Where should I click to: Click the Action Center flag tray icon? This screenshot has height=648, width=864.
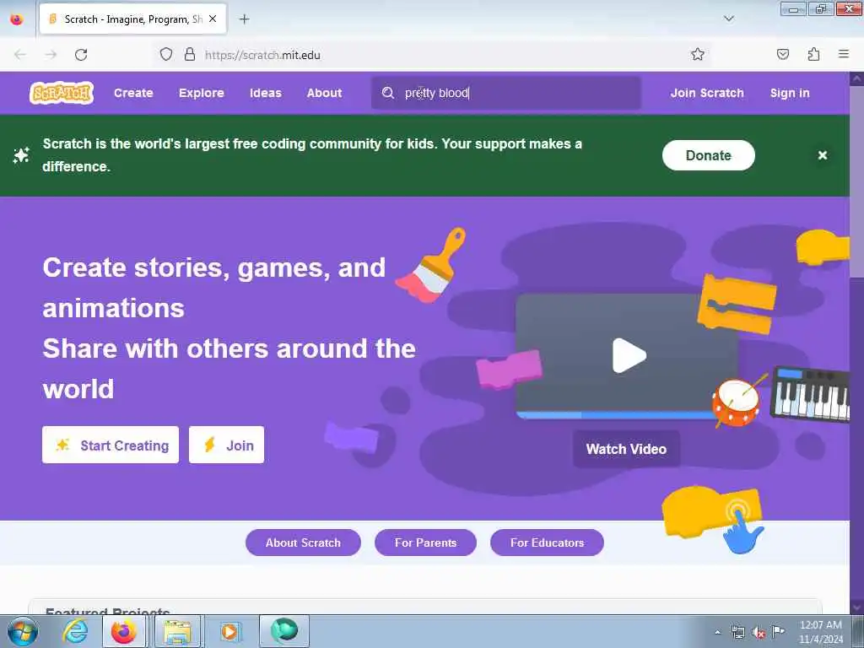coord(778,631)
